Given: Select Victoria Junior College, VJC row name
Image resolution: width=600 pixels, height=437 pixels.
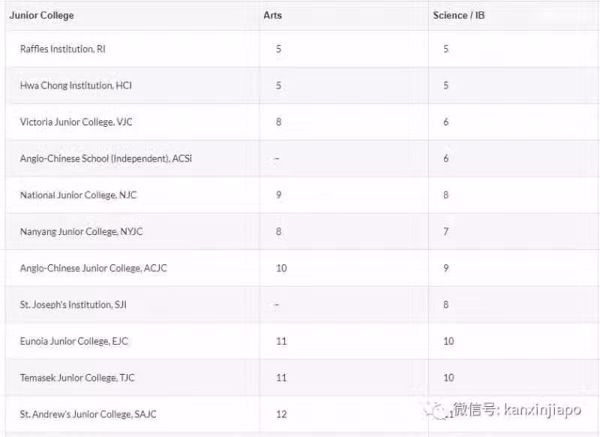Looking at the screenshot, I should pos(76,122).
